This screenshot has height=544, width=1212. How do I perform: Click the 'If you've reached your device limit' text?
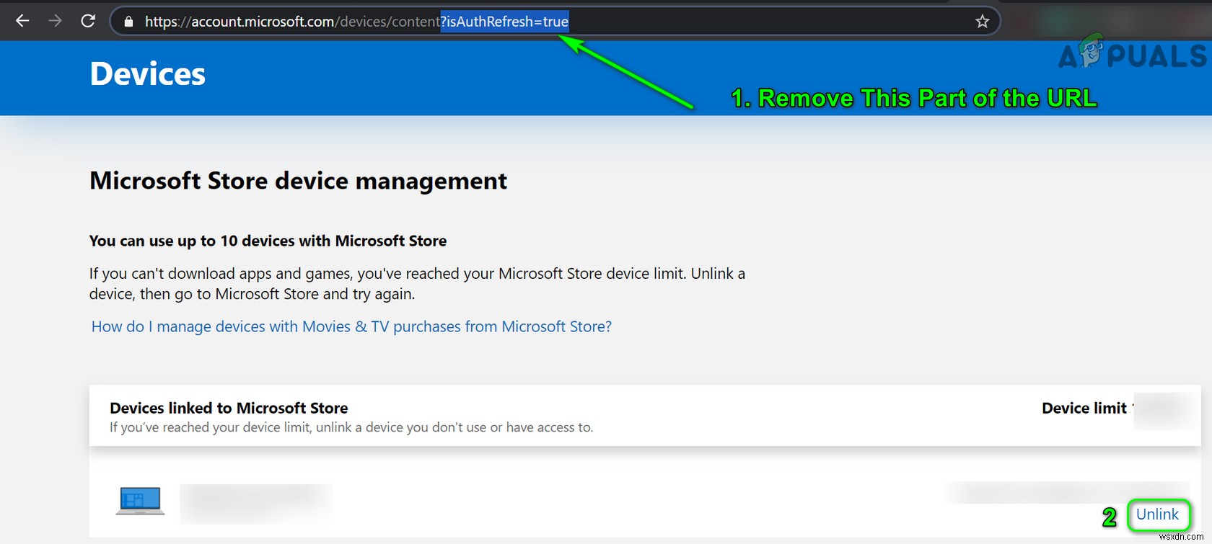pyautogui.click(x=351, y=427)
